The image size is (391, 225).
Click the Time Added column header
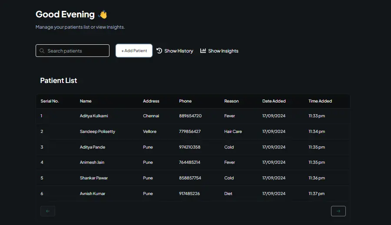[x=320, y=101]
